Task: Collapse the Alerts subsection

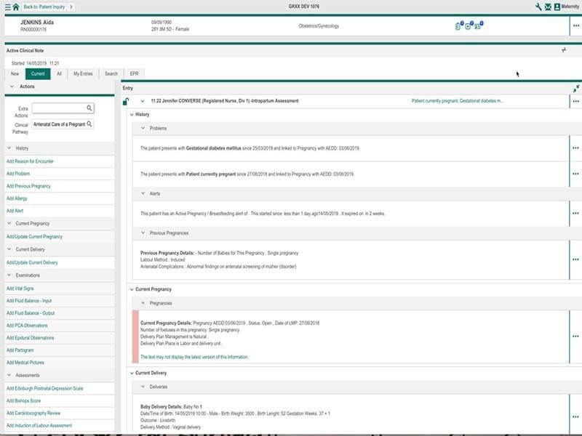Action: (x=143, y=193)
